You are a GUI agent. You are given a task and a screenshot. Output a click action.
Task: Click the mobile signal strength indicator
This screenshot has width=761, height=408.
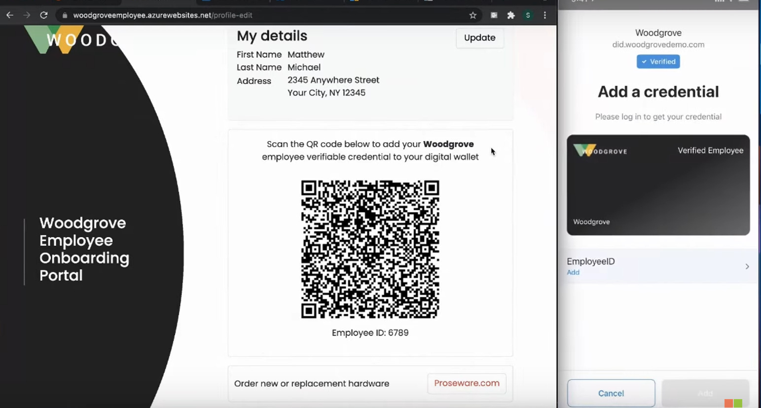coord(719,2)
